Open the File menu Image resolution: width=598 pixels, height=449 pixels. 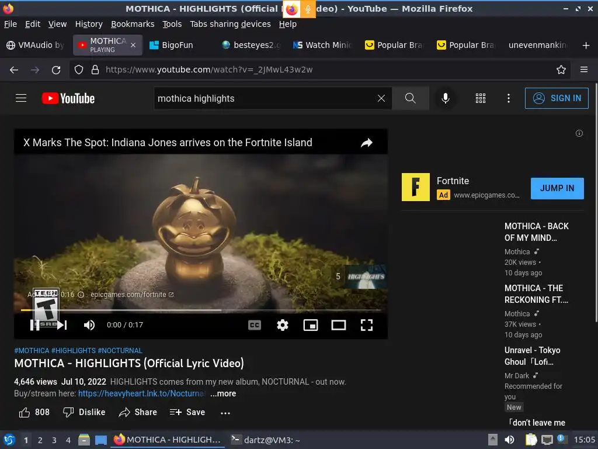(11, 24)
